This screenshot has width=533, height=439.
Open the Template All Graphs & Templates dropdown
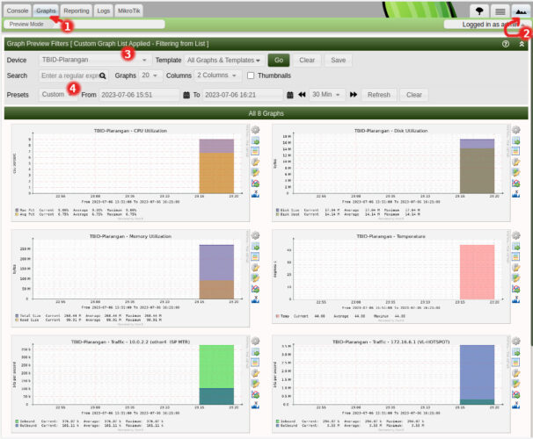click(223, 60)
